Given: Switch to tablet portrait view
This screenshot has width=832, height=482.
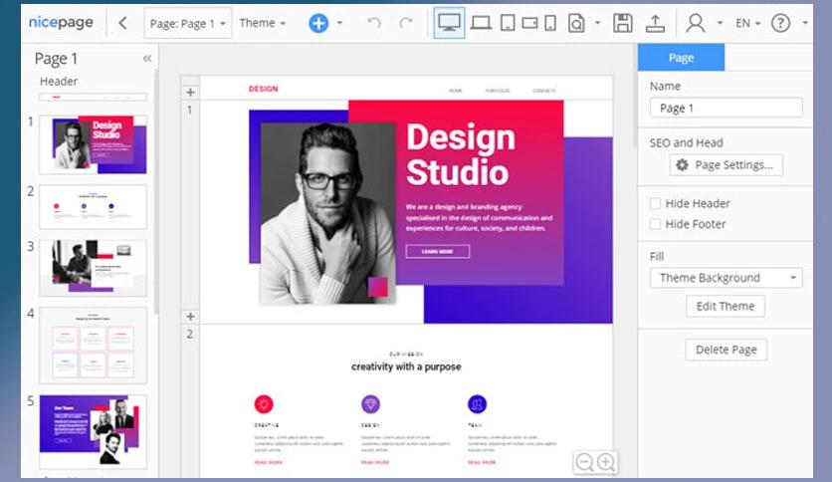Looking at the screenshot, I should [x=508, y=23].
